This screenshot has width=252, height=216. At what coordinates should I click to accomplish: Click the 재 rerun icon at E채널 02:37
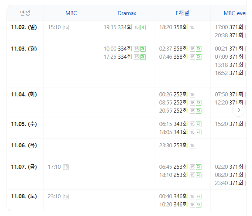[x=199, y=49]
